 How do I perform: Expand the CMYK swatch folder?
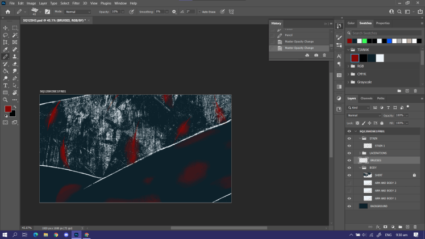(x=348, y=74)
